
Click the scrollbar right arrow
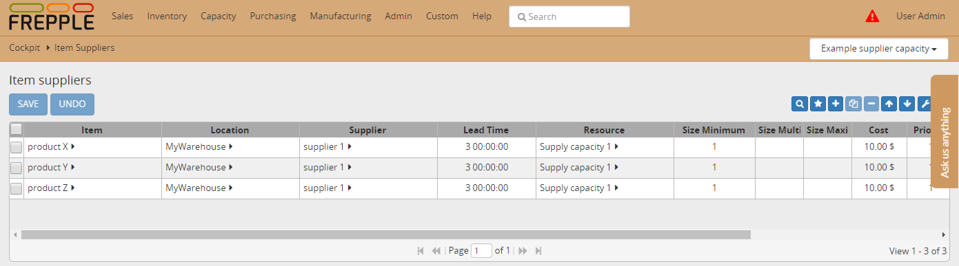coord(943,234)
